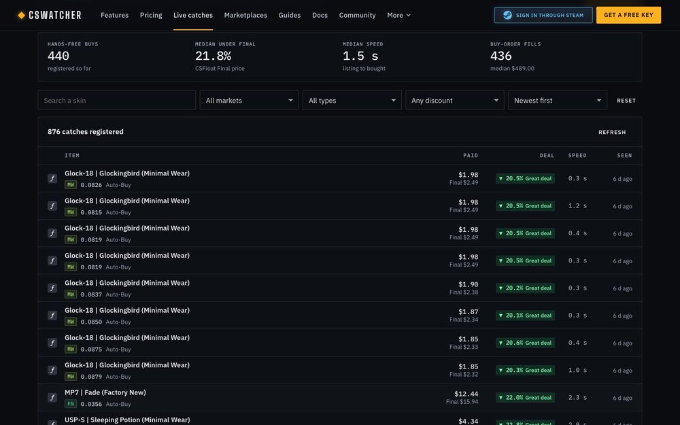
Task: Click the REFRESH catches button
Action: click(612, 133)
